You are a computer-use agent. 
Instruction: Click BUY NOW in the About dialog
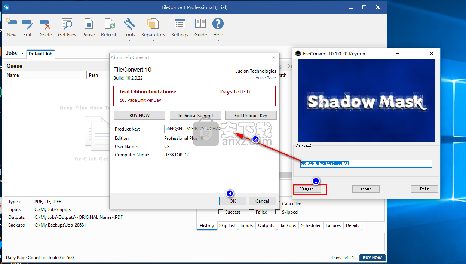140,115
